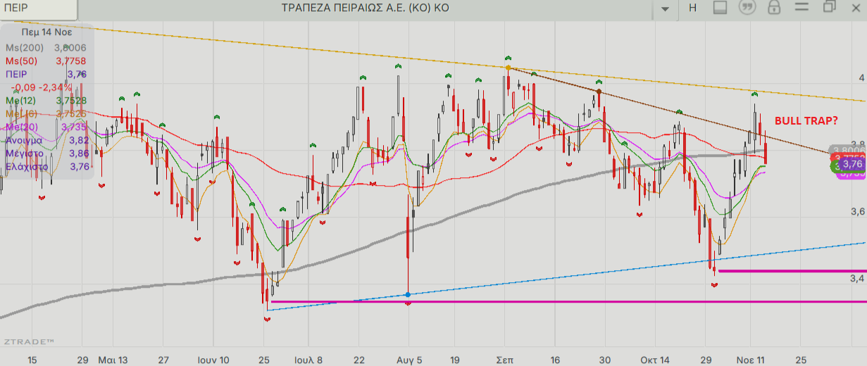Select the blue trendline anchor point at Αυγ 5
This screenshot has width=867, height=366.
[x=408, y=294]
